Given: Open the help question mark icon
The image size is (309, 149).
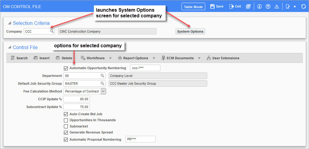Looking at the screenshot, I should pyautogui.click(x=268, y=7).
